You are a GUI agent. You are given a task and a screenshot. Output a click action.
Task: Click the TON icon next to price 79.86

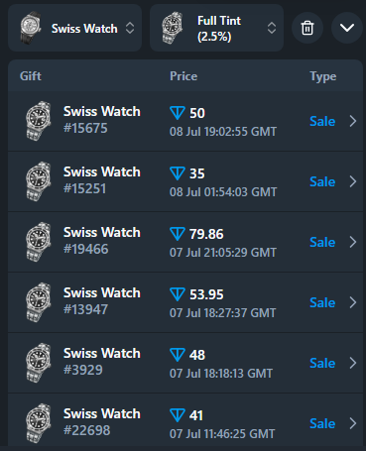click(178, 234)
